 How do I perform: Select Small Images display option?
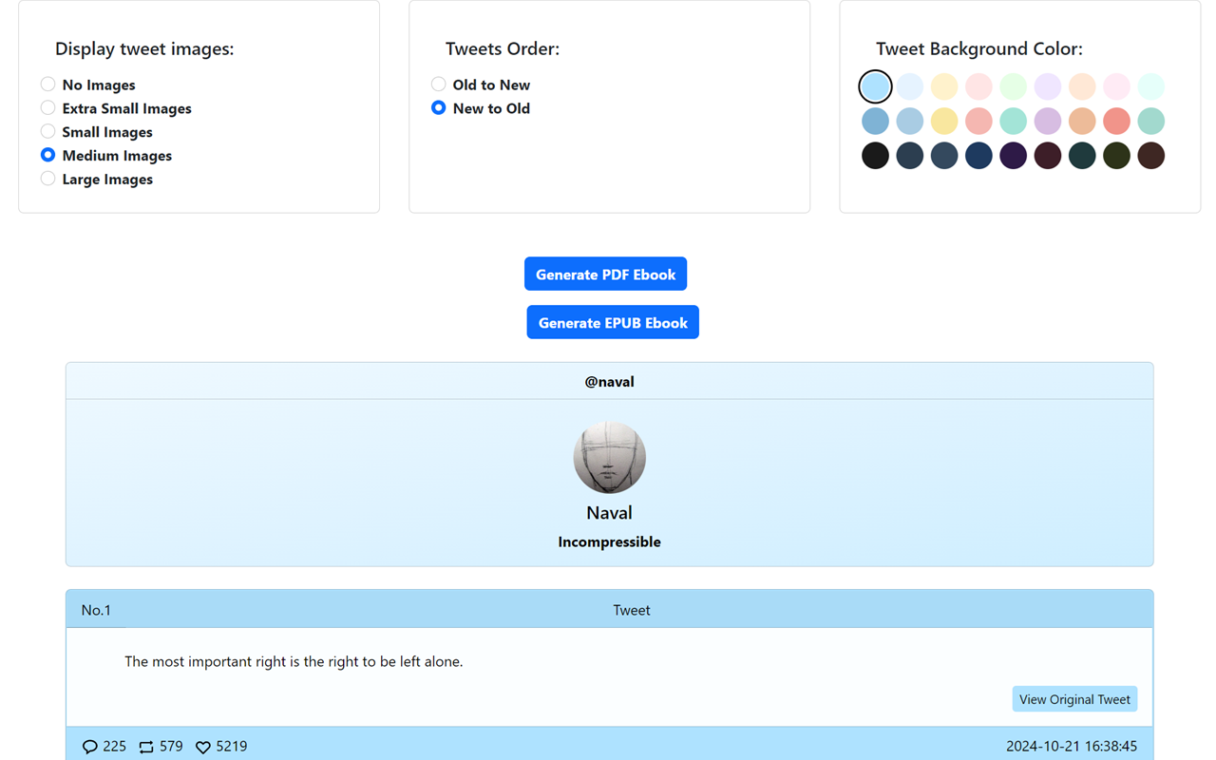pos(48,132)
